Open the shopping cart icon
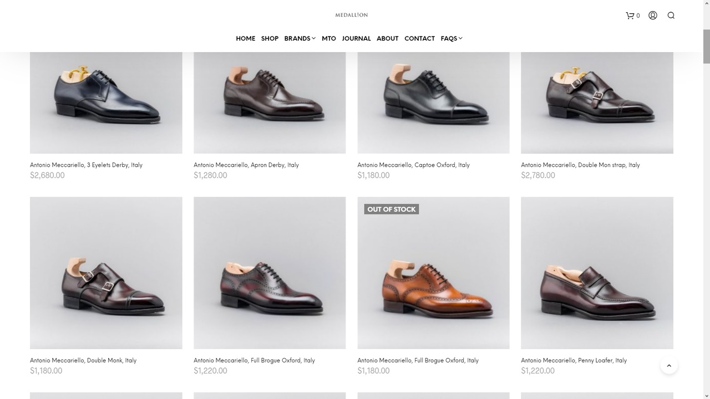The width and height of the screenshot is (710, 399). click(630, 16)
